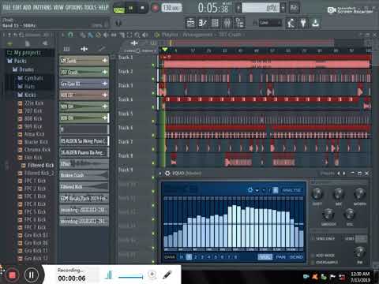Open the TOOLS menu
This screenshot has height=284, width=379.
click(x=90, y=7)
